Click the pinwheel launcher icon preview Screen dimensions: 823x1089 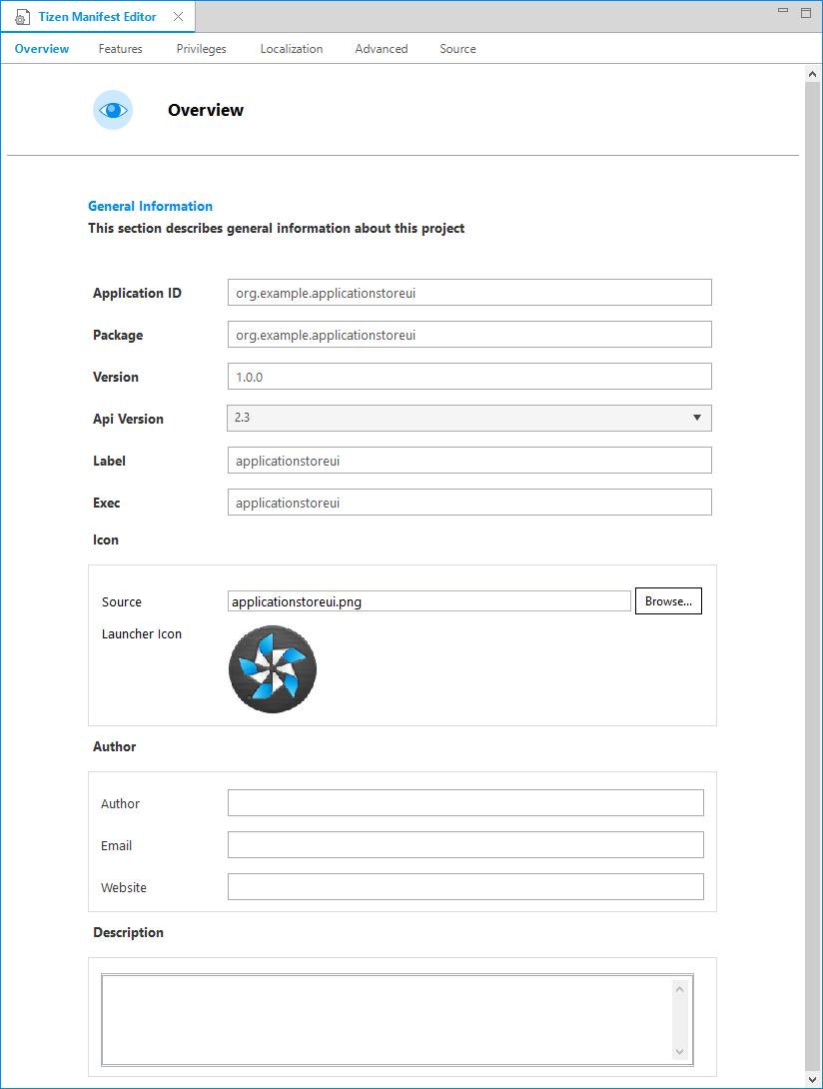tap(272, 668)
